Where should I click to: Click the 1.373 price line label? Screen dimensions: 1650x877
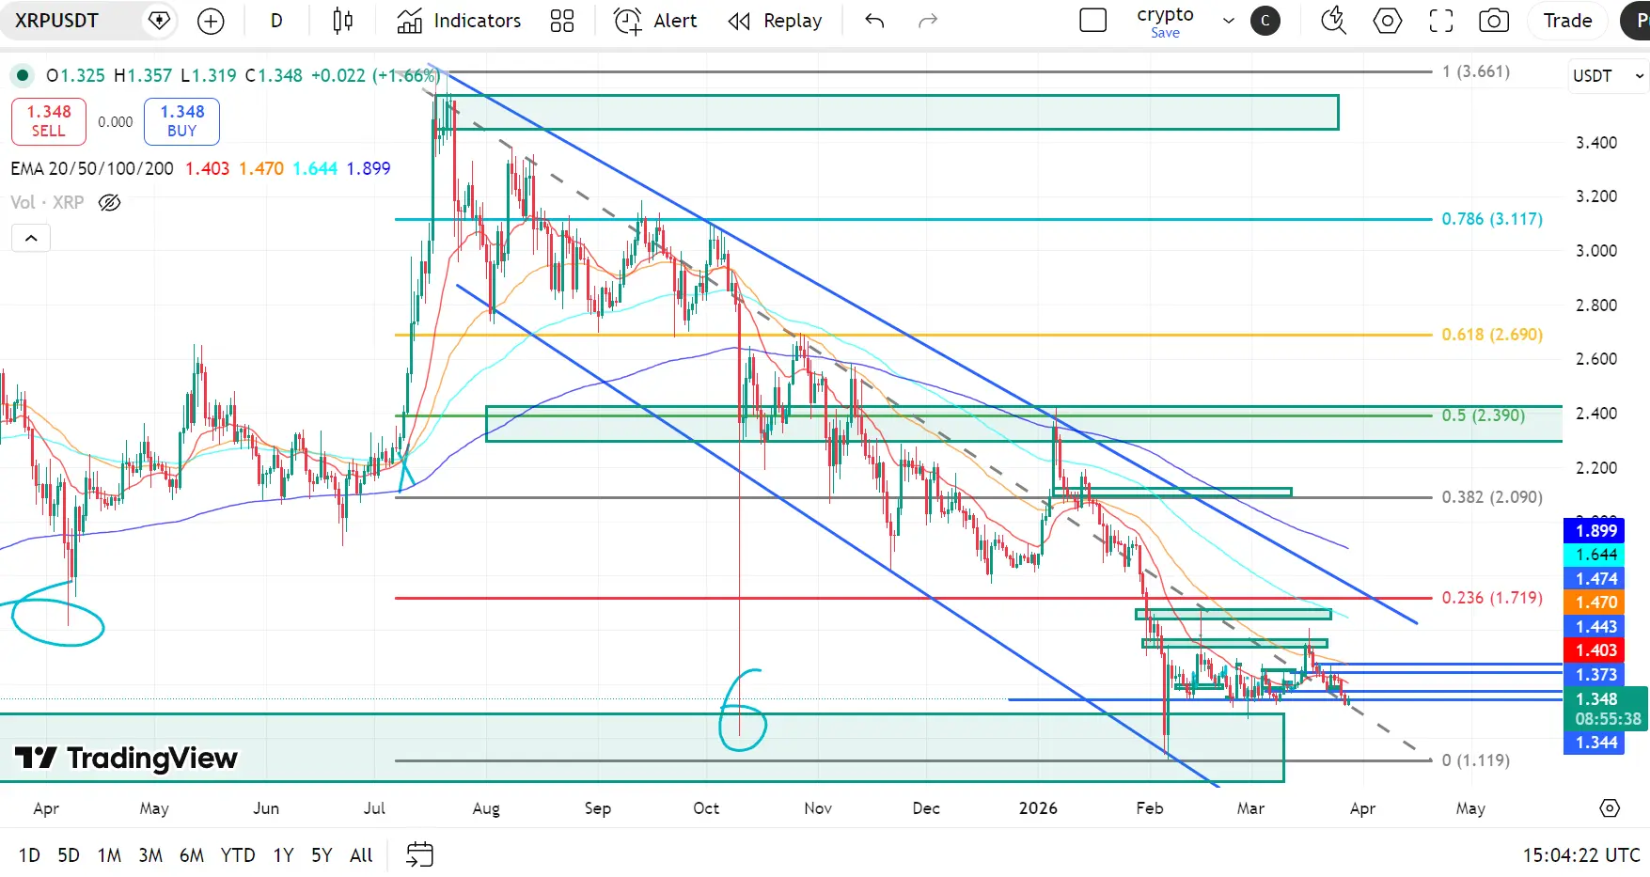coord(1594,675)
